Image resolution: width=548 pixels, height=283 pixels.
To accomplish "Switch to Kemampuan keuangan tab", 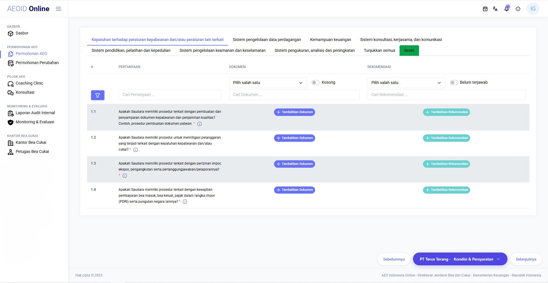I will (331, 40).
